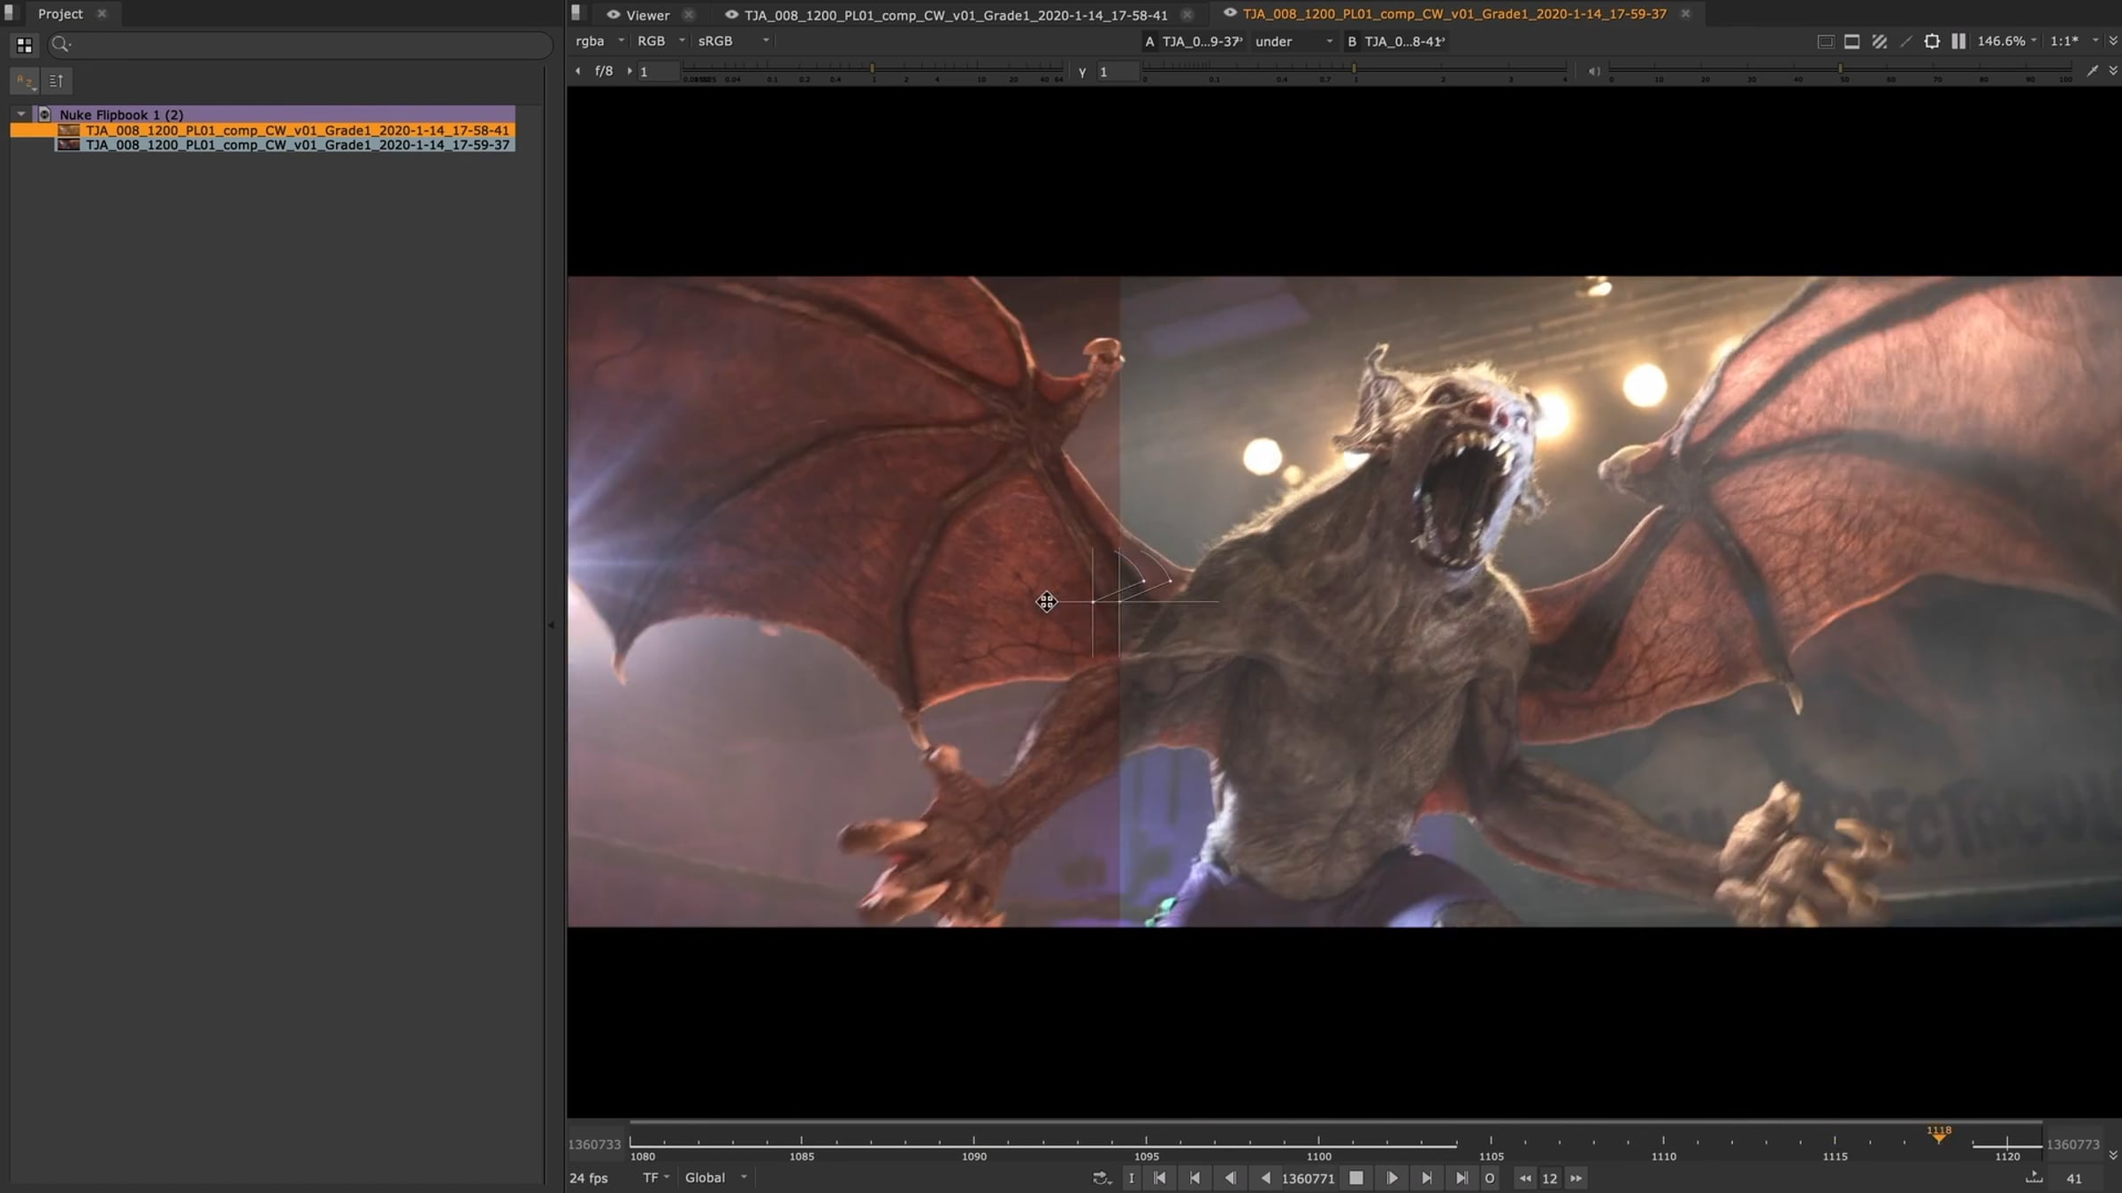Stop playback
Screen dimensions: 2122x1193
pyautogui.click(x=1355, y=1178)
